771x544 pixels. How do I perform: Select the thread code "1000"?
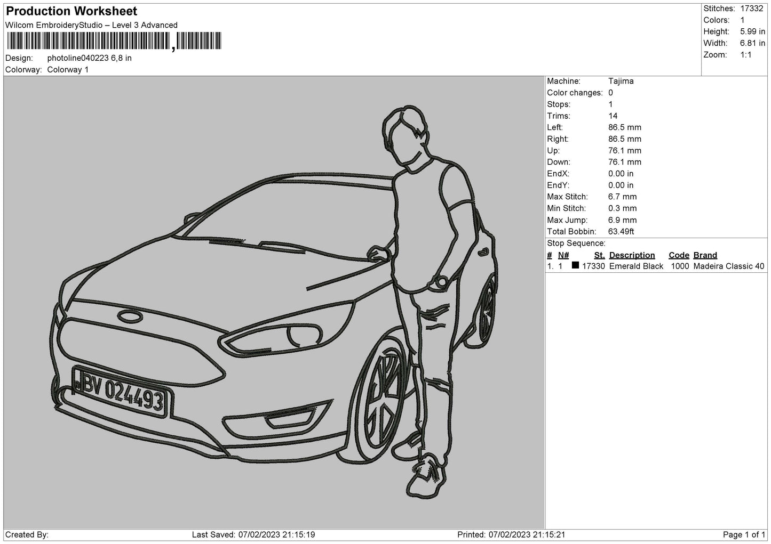(680, 266)
